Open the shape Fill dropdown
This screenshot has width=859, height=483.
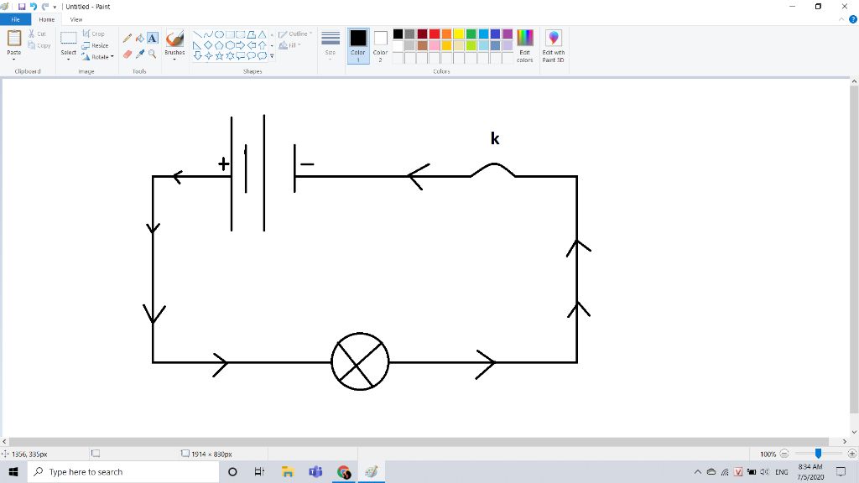[x=289, y=45]
